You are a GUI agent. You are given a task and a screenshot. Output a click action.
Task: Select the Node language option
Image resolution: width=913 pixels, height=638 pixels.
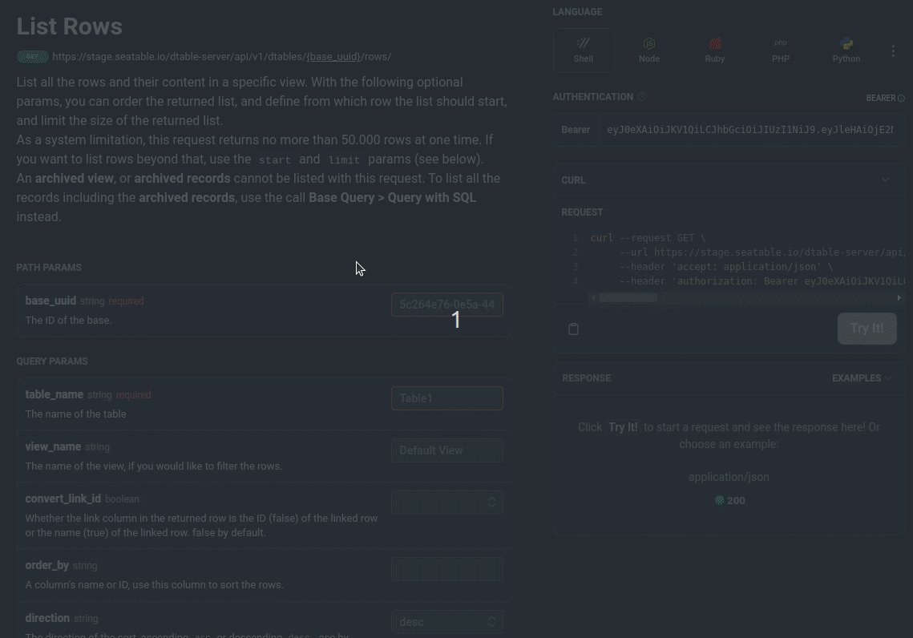click(648, 50)
